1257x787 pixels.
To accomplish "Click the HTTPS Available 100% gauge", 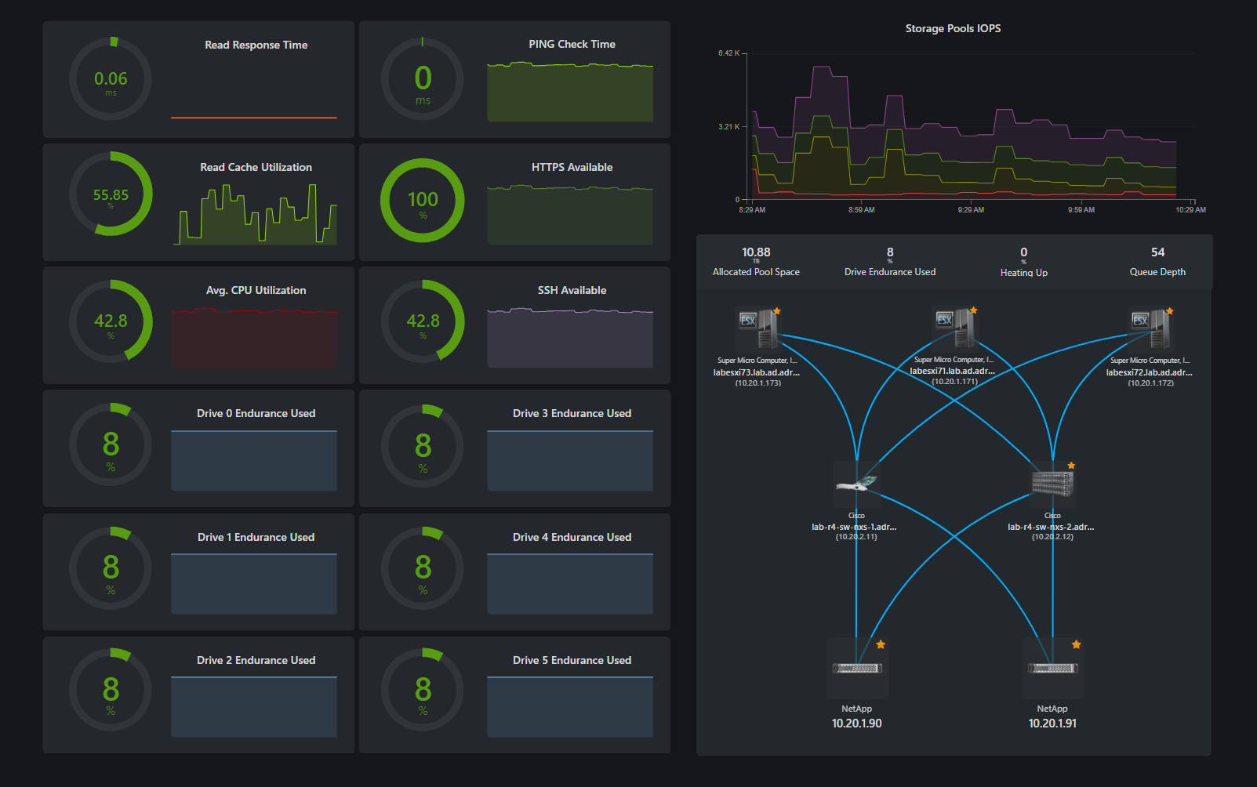I will tap(423, 201).
